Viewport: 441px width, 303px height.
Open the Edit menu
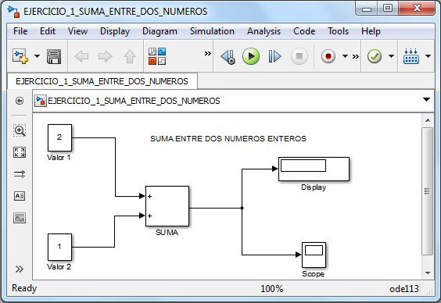coord(48,31)
